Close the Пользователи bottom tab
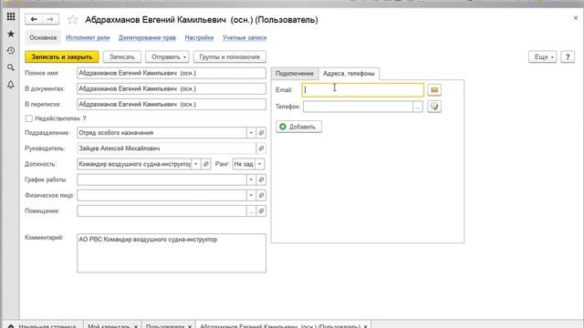 pos(190,326)
